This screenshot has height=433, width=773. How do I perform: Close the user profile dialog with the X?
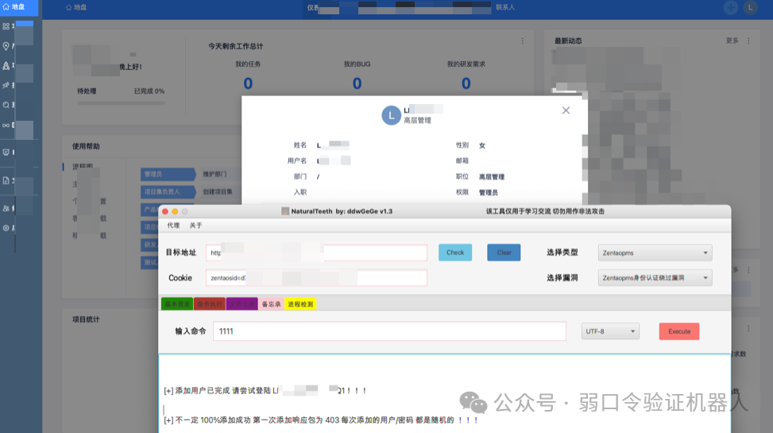coord(566,110)
